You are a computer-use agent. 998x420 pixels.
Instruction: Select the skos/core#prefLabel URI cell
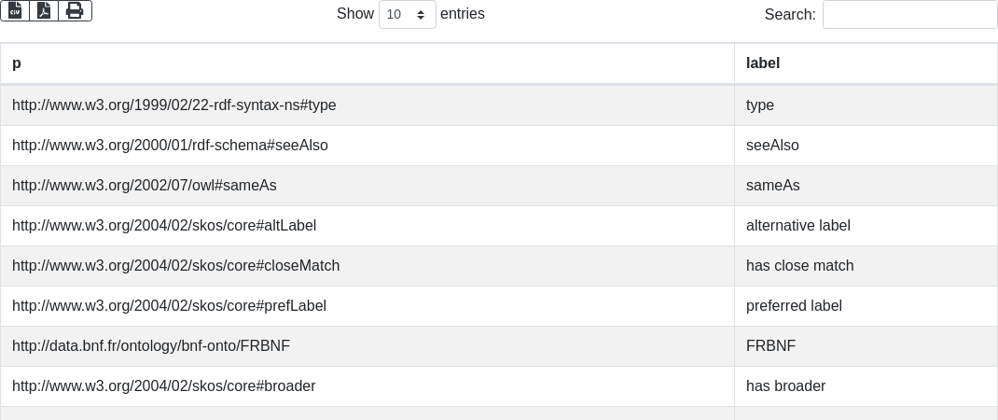pos(169,306)
